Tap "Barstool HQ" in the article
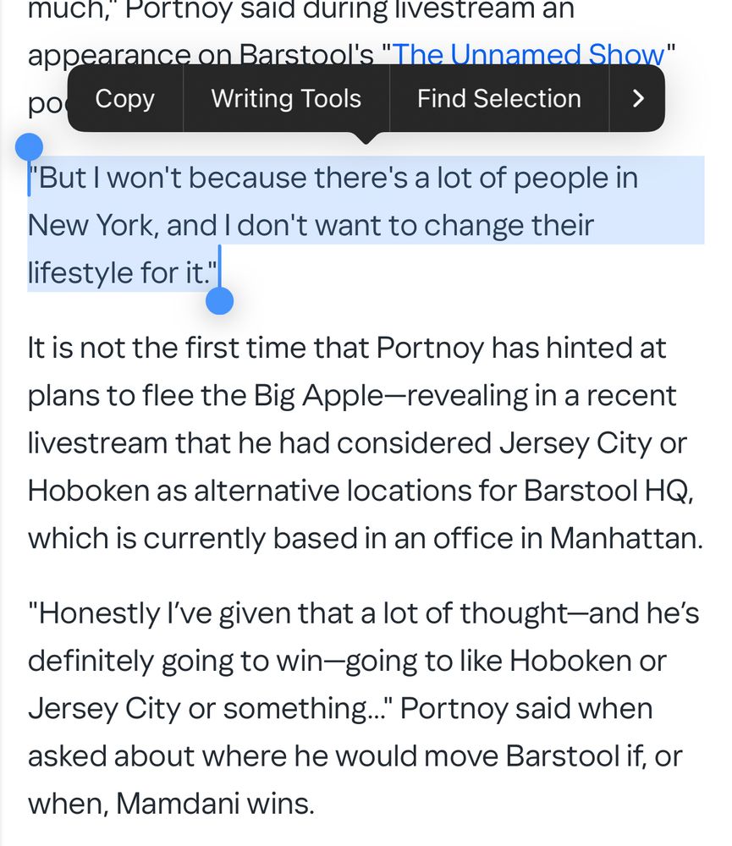The height and width of the screenshot is (846, 732). point(608,491)
